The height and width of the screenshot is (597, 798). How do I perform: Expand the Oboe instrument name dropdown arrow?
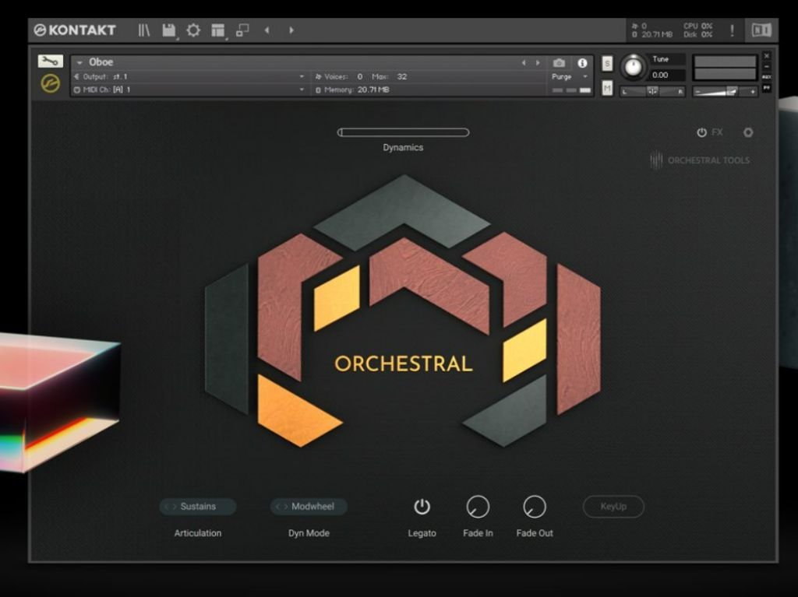(79, 62)
